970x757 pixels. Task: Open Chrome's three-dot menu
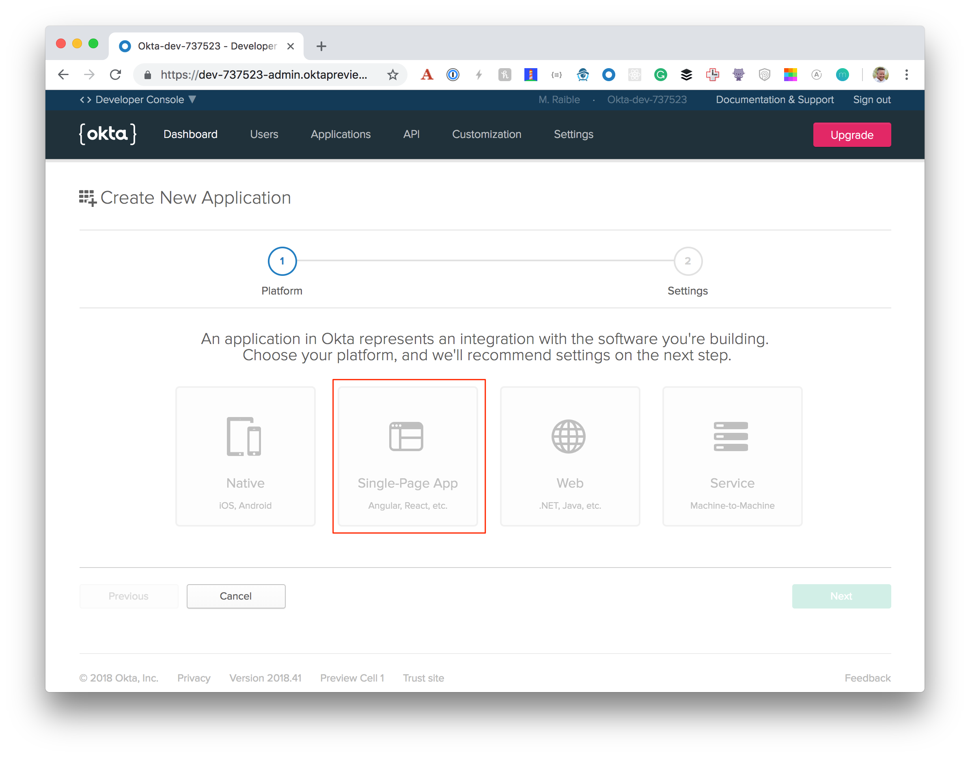(906, 75)
